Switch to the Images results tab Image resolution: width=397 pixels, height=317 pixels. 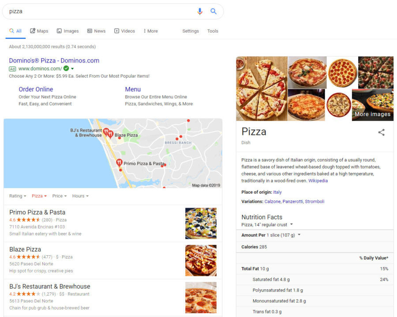point(67,31)
